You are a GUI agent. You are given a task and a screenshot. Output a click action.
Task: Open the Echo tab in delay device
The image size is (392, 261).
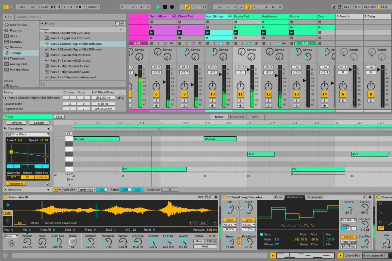coord(278,197)
